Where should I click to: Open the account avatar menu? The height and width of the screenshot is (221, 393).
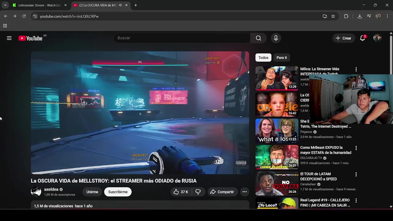pyautogui.click(x=377, y=38)
